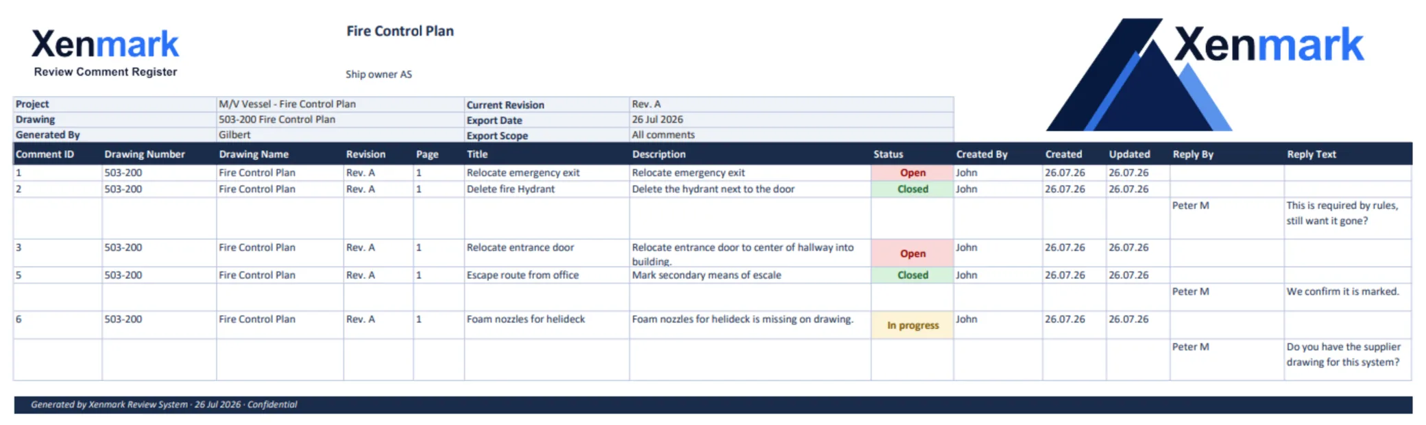Viewport: 1426px width, 425px height.
Task: Click the 'Title' column header
Action: (477, 154)
